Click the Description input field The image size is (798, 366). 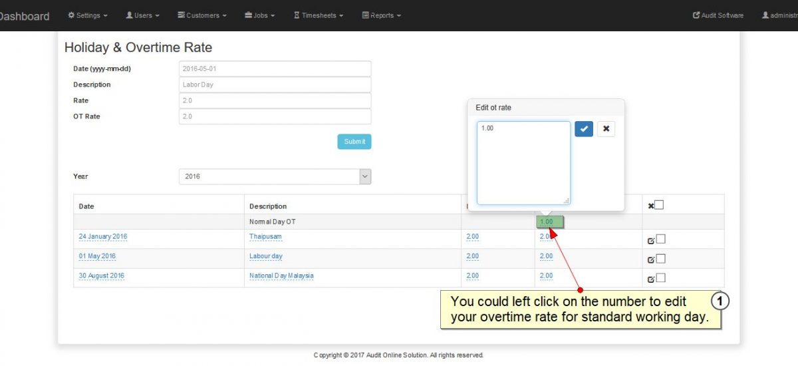275,85
